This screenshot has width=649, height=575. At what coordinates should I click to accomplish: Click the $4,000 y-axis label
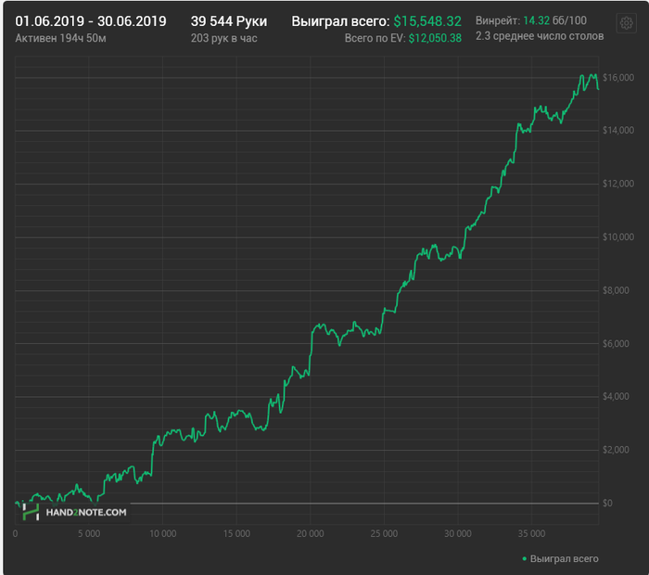[616, 397]
